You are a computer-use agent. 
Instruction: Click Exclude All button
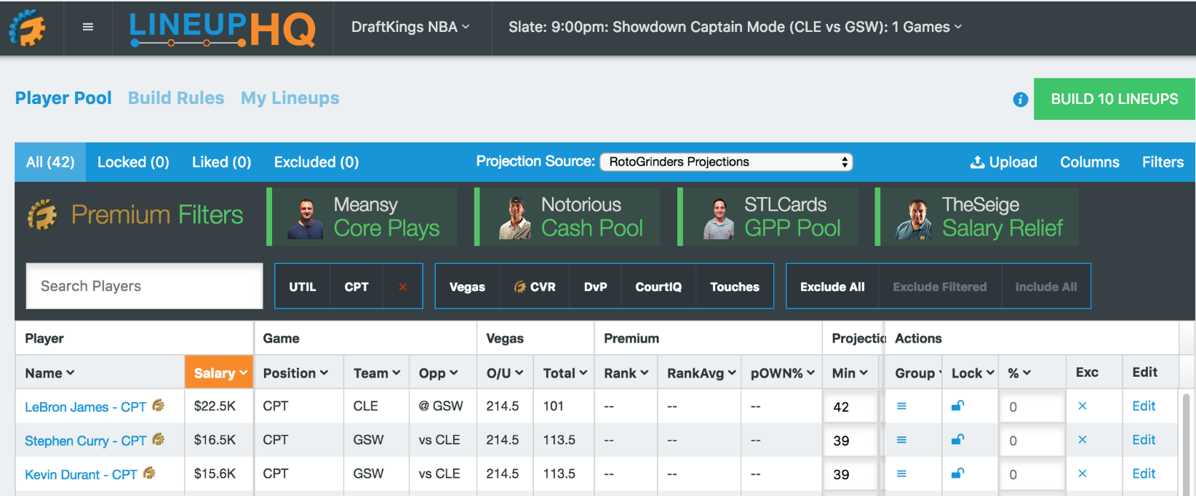[x=832, y=287]
